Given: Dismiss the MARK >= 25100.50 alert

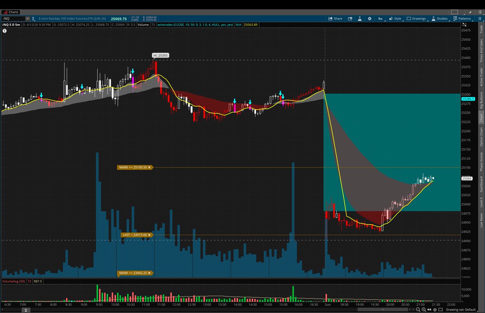Looking at the screenshot, I should click(x=150, y=167).
